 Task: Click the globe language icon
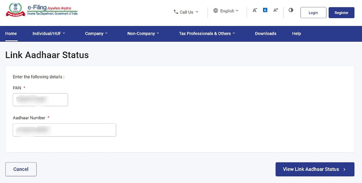[x=215, y=11]
